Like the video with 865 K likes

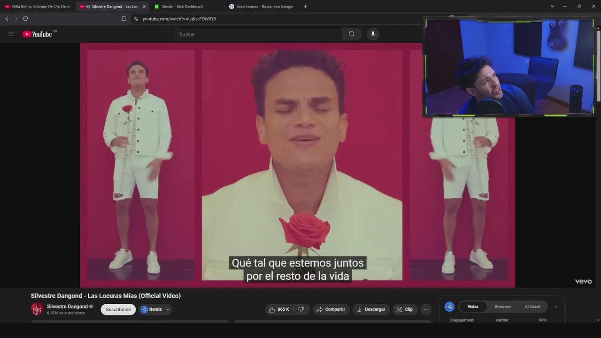tap(279, 309)
